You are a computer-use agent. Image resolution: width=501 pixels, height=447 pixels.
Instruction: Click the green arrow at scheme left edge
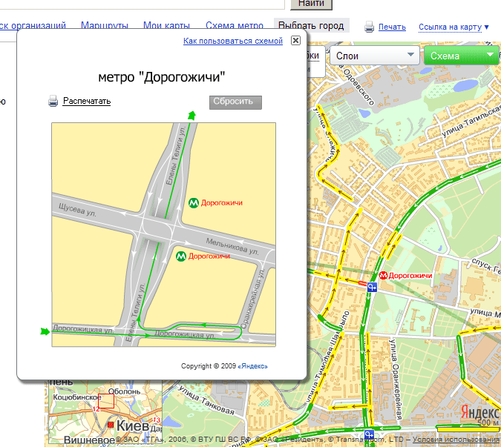click(x=45, y=331)
